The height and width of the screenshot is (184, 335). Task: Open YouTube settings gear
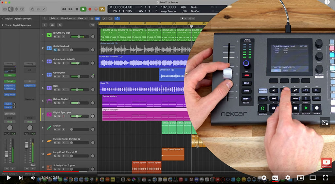click(x=288, y=177)
